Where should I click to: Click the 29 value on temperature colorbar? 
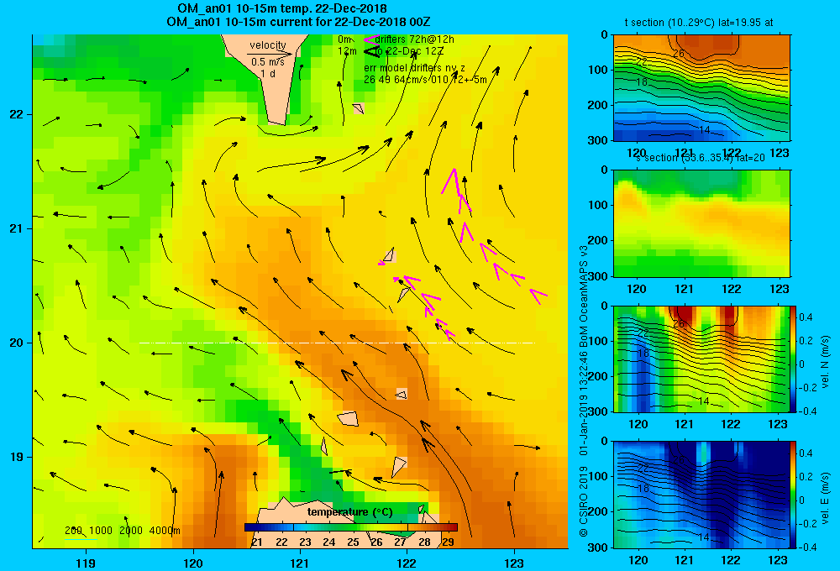point(449,542)
